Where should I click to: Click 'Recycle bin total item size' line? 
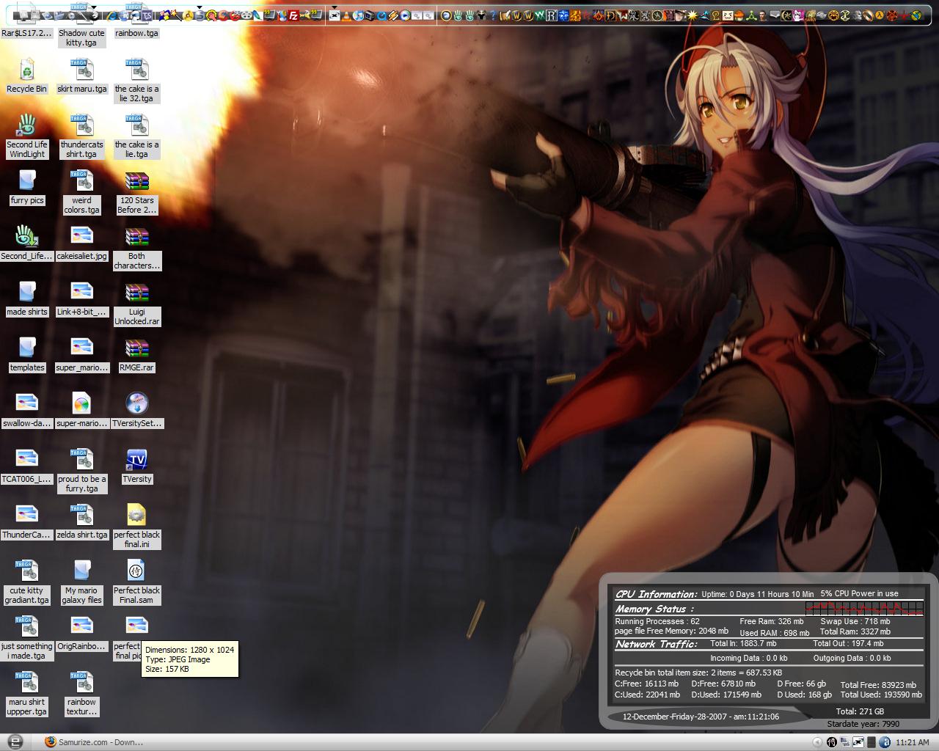[x=698, y=673]
